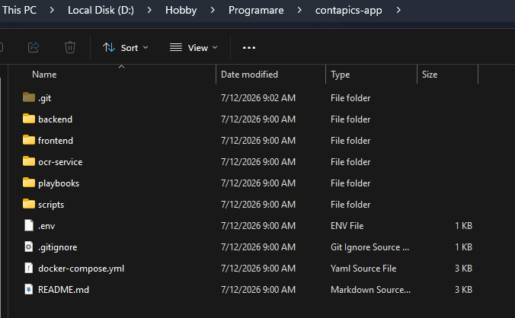
Task: Click the 1 KB size of .env
Action: coord(463,225)
